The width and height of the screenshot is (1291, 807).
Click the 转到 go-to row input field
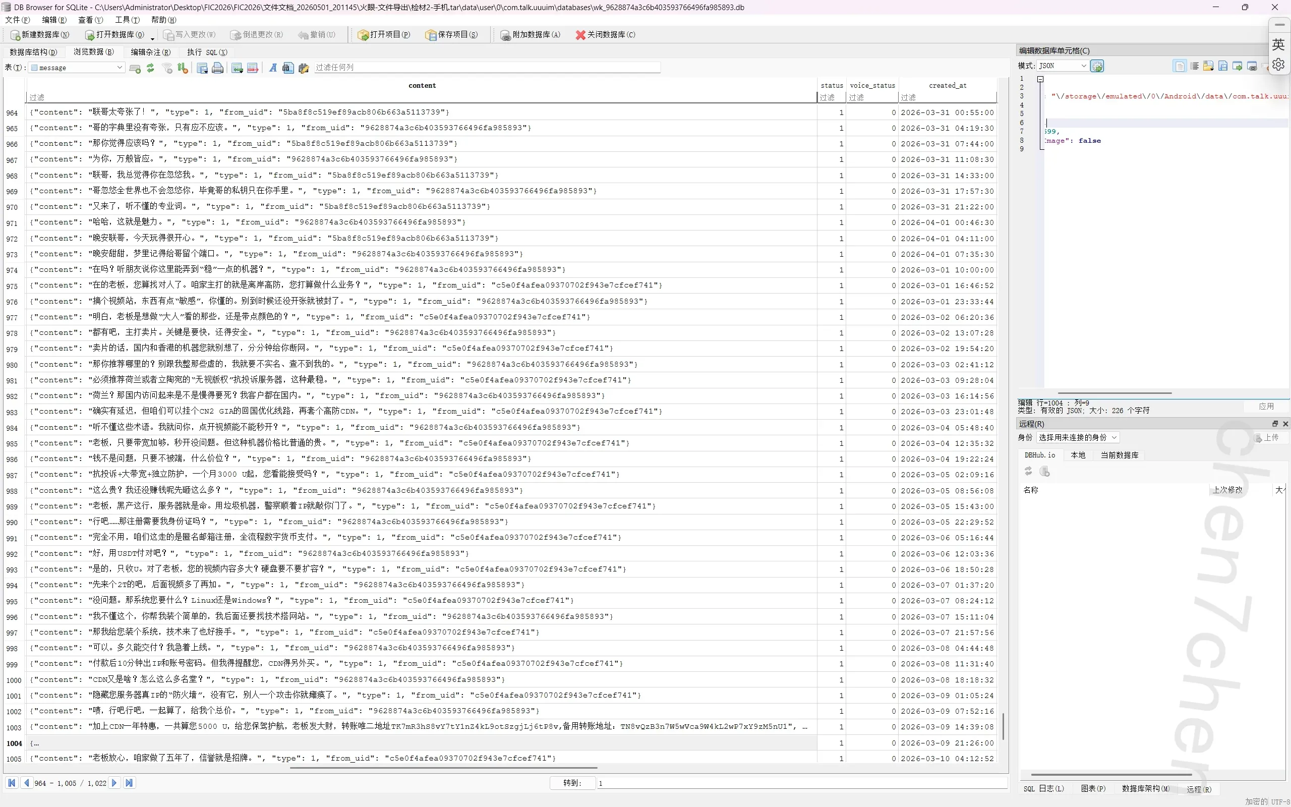[801, 783]
